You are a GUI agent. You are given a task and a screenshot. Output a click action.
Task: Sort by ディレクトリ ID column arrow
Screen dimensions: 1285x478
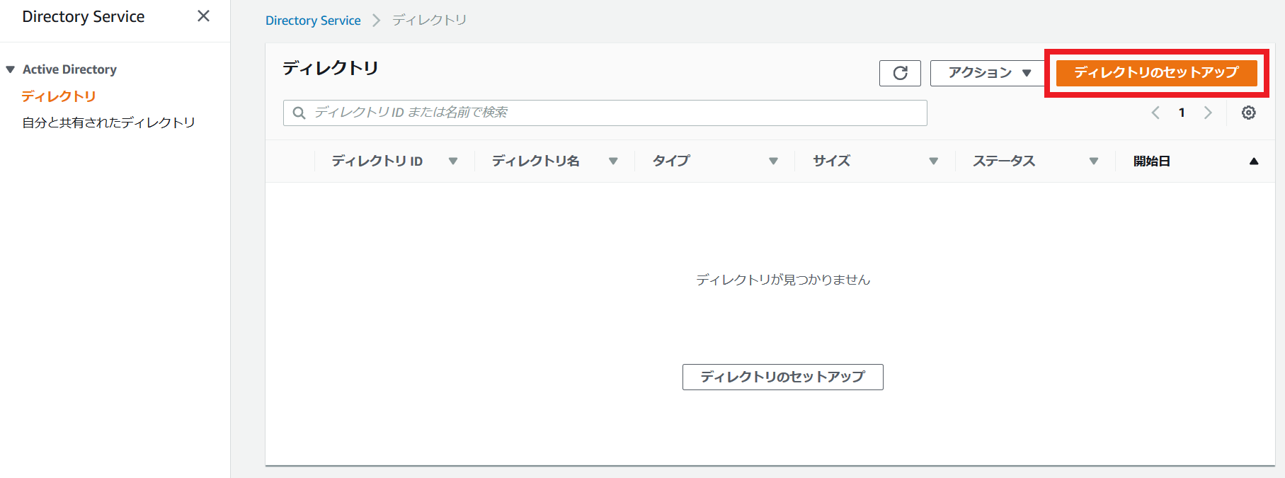tap(453, 161)
